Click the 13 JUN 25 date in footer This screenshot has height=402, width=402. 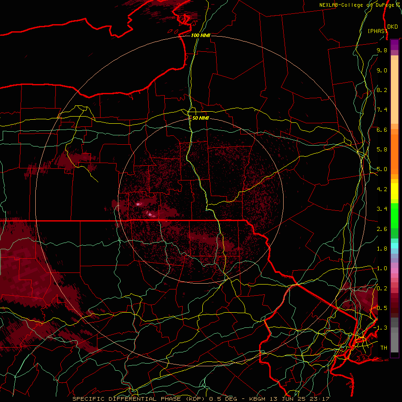288,399
